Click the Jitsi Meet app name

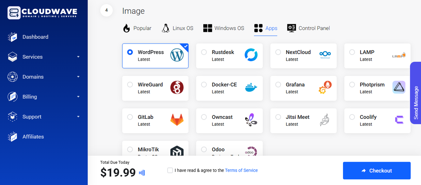tap(298, 117)
